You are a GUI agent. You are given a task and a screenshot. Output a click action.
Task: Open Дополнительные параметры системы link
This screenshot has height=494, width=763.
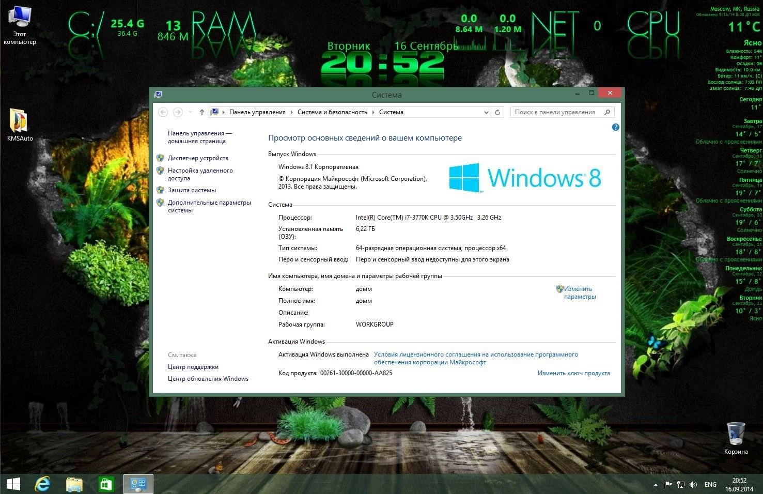[x=209, y=206]
